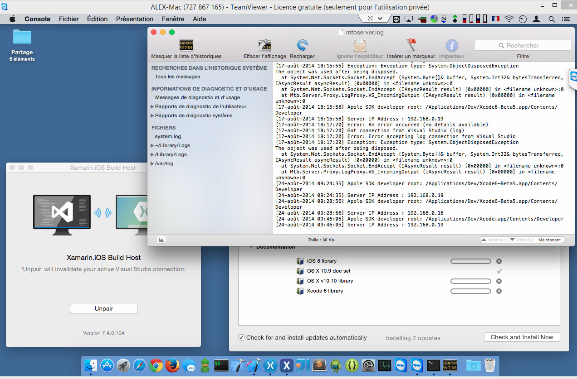This screenshot has width=577, height=379.
Task: Launch Safari from the dock
Action: tap(140, 365)
